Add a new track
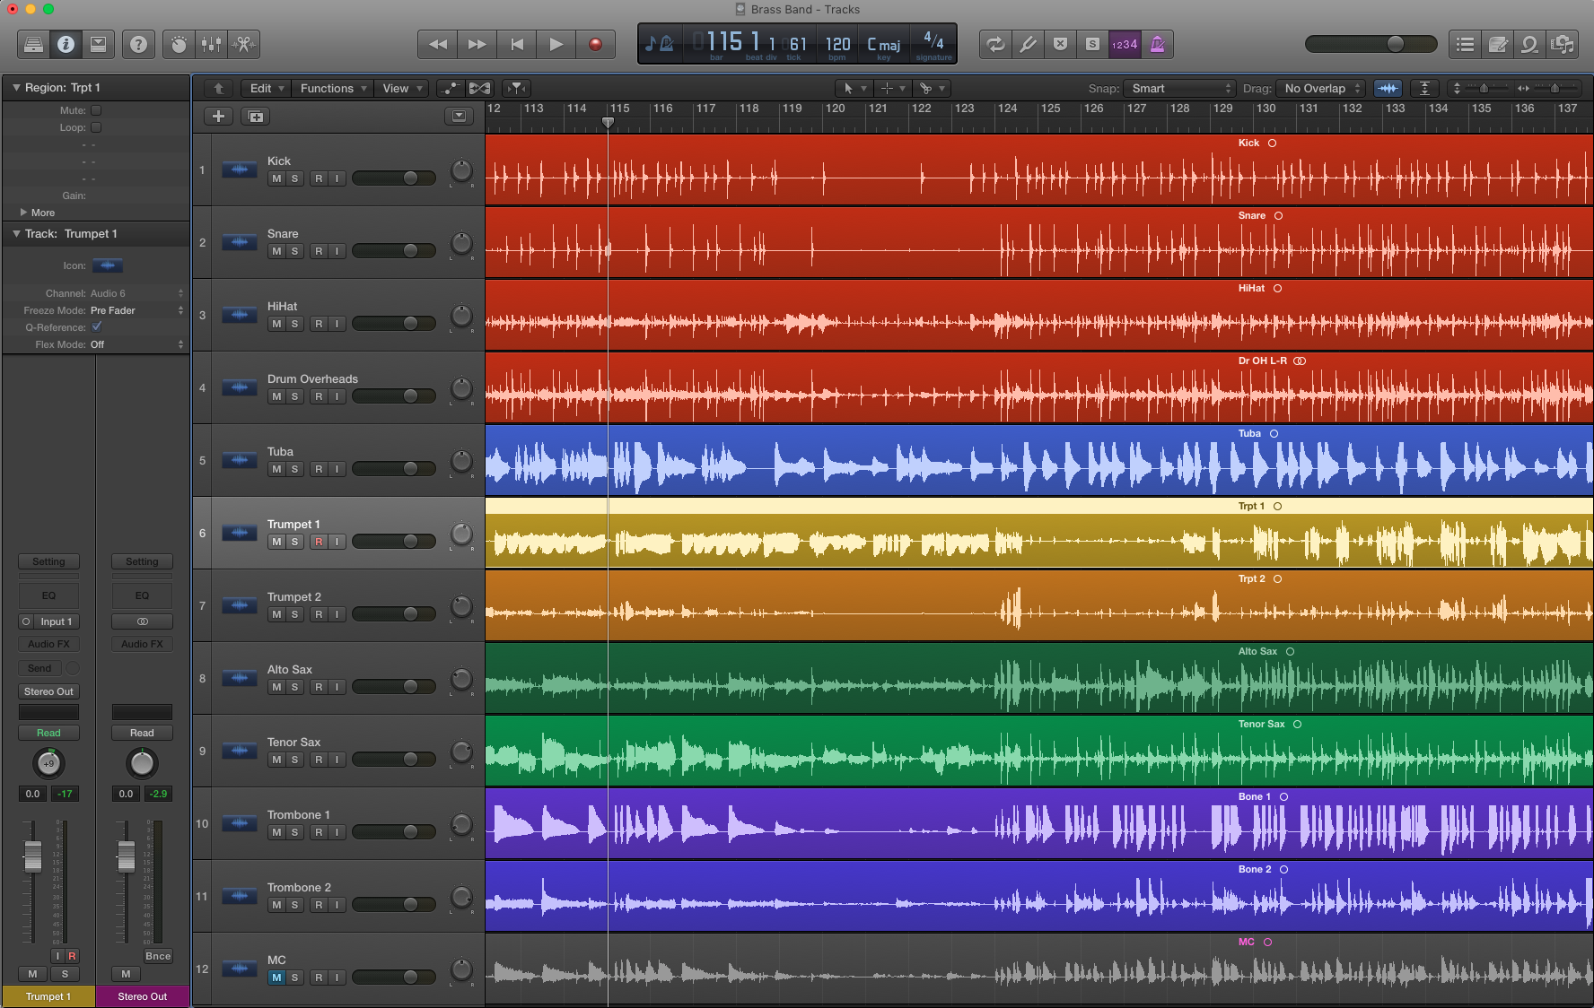 (x=218, y=116)
